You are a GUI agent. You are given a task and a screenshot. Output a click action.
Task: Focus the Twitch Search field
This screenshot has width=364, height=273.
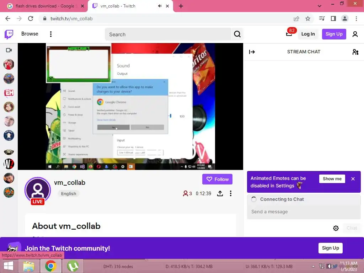click(x=168, y=34)
